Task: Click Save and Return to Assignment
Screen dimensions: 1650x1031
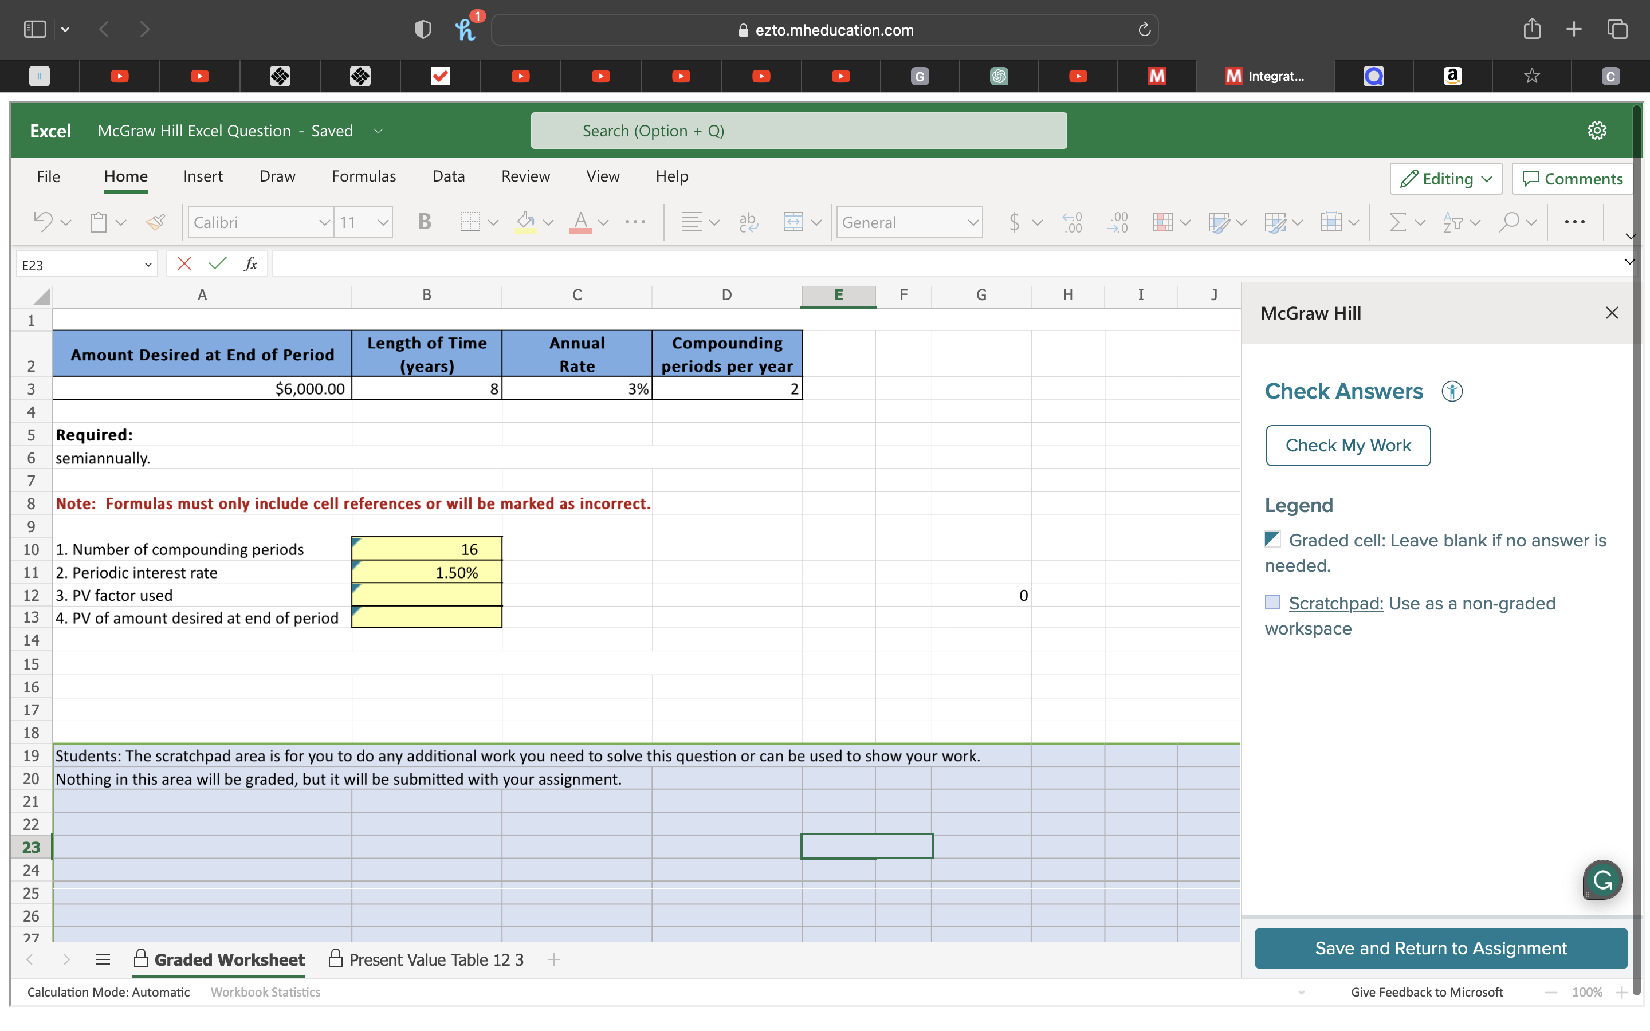Action: (1440, 948)
